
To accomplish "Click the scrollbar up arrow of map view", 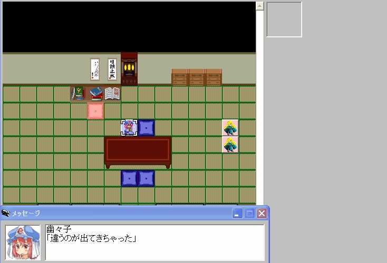I will [x=259, y=6].
